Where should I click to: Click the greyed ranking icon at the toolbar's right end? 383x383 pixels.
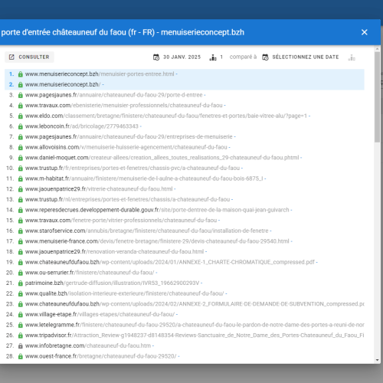coord(352,57)
